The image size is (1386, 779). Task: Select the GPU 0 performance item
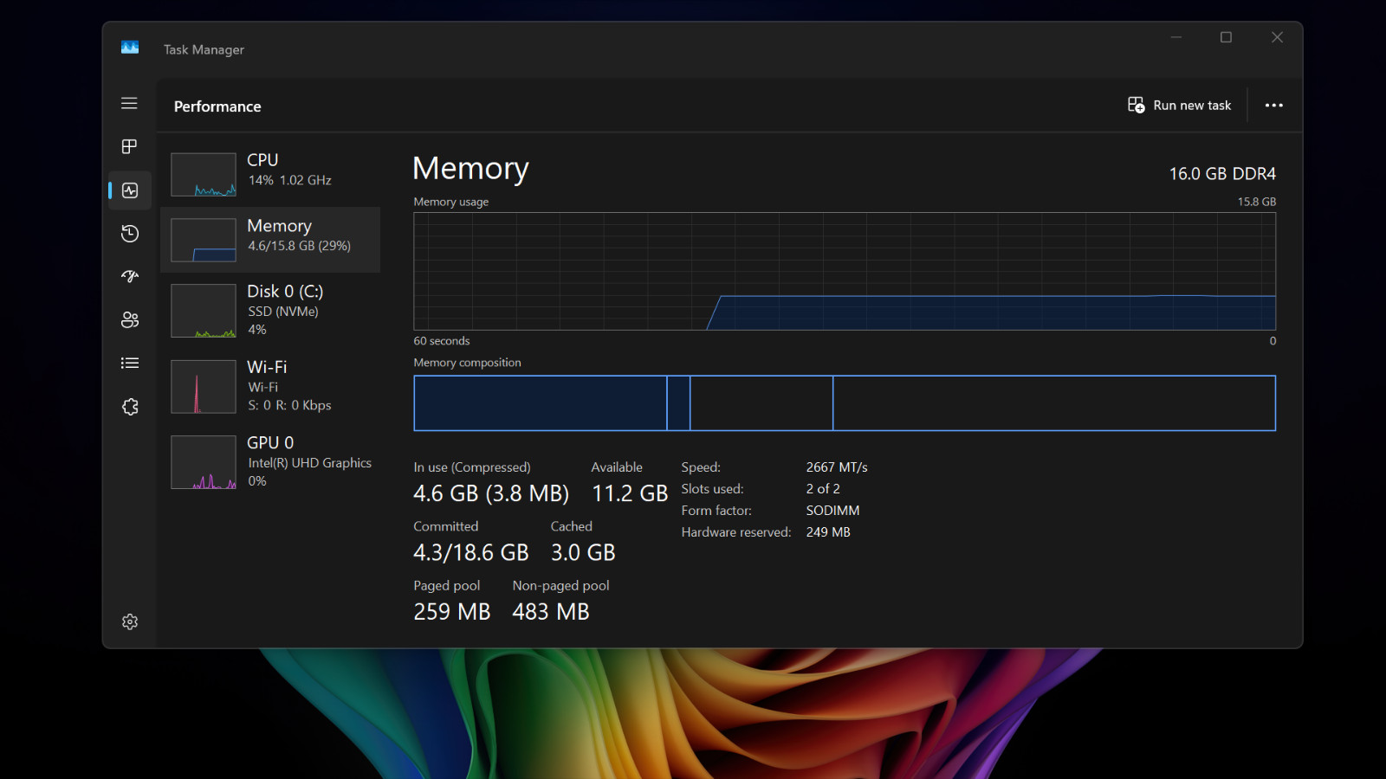click(270, 462)
